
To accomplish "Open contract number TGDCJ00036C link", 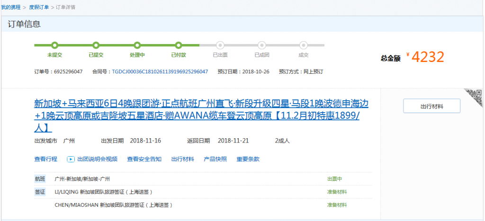I will coord(160,72).
